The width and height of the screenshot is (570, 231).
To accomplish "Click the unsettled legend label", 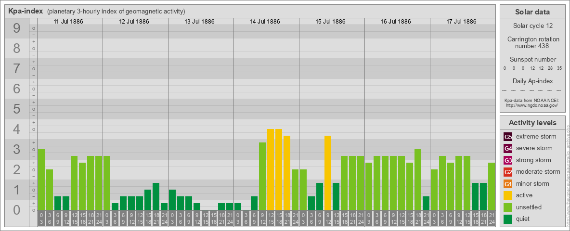I will (x=529, y=207).
